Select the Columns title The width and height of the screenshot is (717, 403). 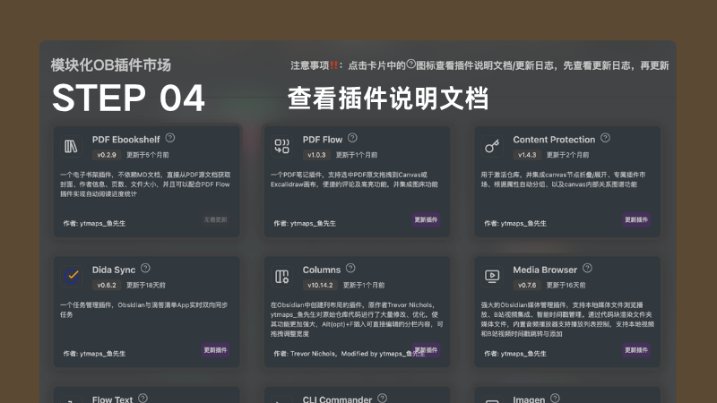[322, 270]
